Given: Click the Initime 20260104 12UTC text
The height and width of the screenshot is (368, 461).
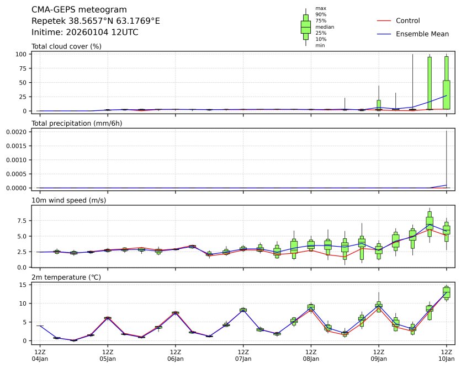Looking at the screenshot, I should pyautogui.click(x=84, y=33).
